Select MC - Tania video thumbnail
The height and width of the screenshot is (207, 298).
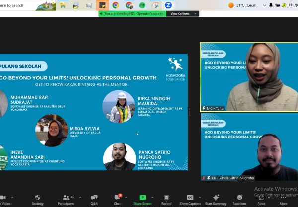(x=249, y=76)
